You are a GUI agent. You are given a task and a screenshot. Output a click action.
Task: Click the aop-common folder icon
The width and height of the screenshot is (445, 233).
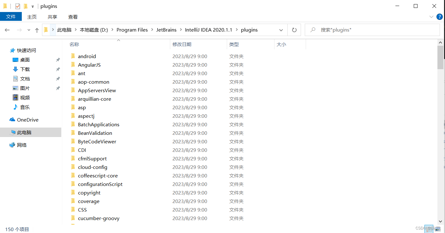pos(73,82)
